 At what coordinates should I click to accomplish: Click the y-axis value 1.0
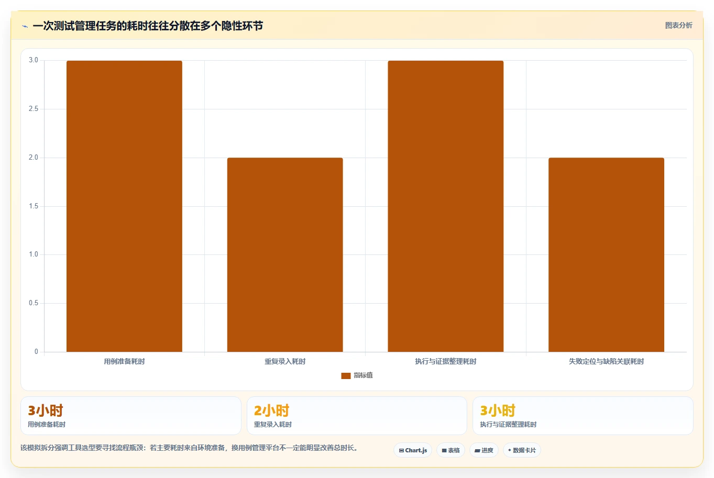pos(34,254)
